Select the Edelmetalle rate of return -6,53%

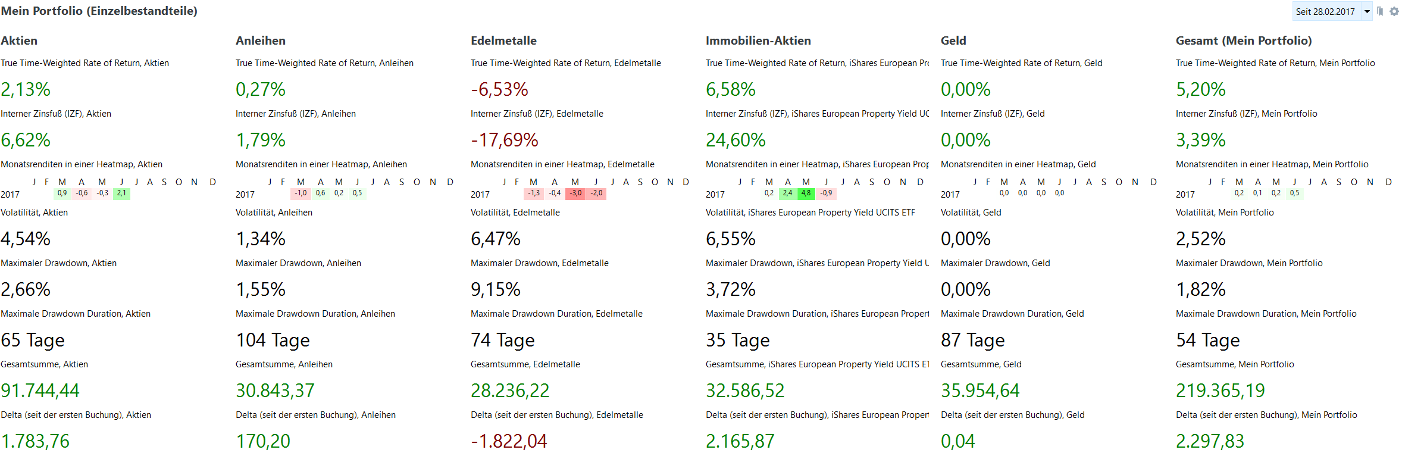[499, 89]
